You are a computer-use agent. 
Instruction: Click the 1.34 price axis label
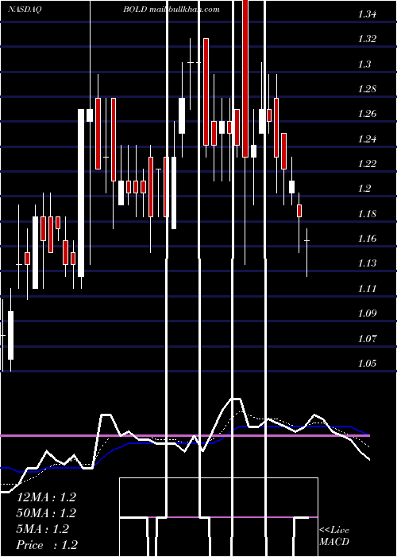tap(367, 14)
